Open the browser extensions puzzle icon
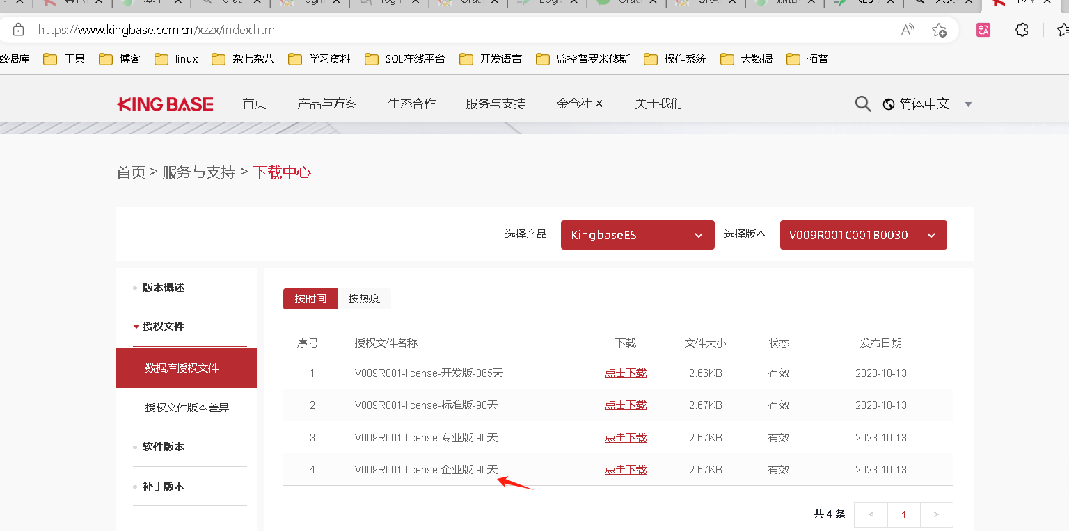1069x531 pixels. click(1022, 30)
